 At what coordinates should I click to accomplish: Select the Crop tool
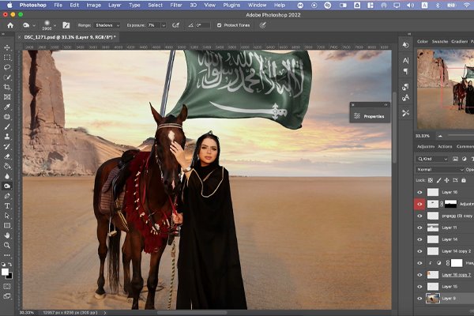tap(7, 87)
